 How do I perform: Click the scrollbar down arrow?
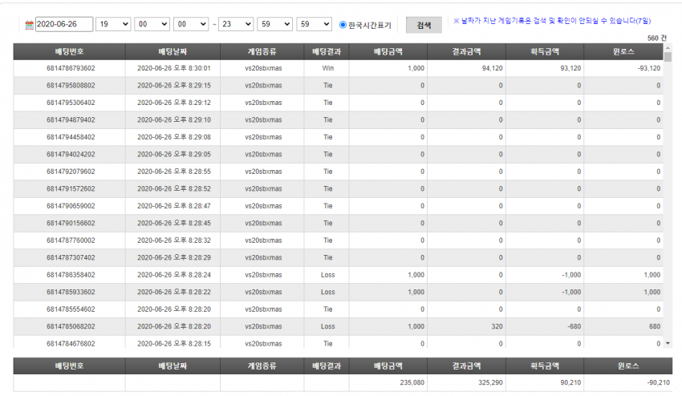(668, 343)
